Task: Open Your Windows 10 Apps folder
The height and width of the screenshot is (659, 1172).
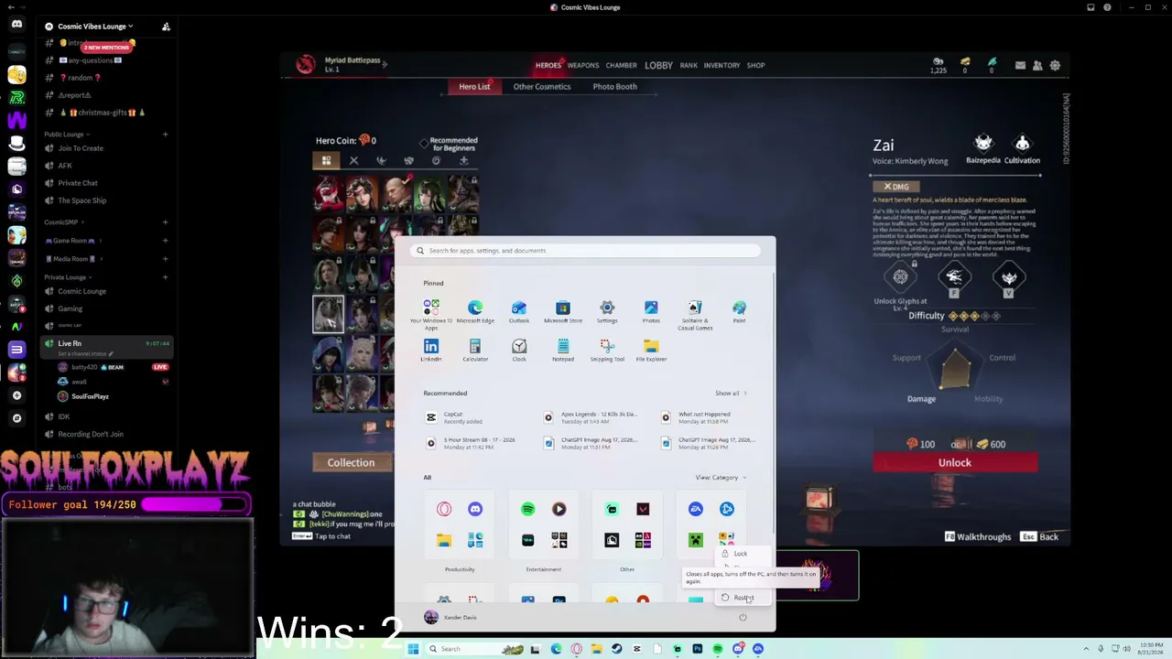Action: click(x=431, y=314)
